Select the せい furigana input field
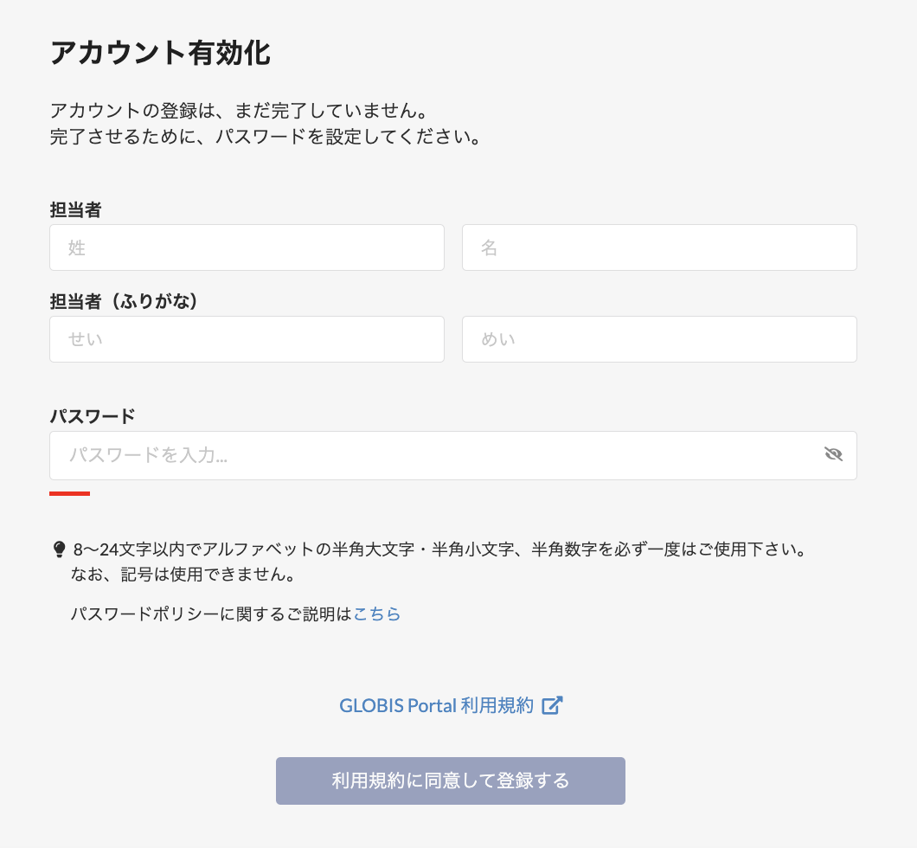Screen dimensions: 917x848 [247, 339]
